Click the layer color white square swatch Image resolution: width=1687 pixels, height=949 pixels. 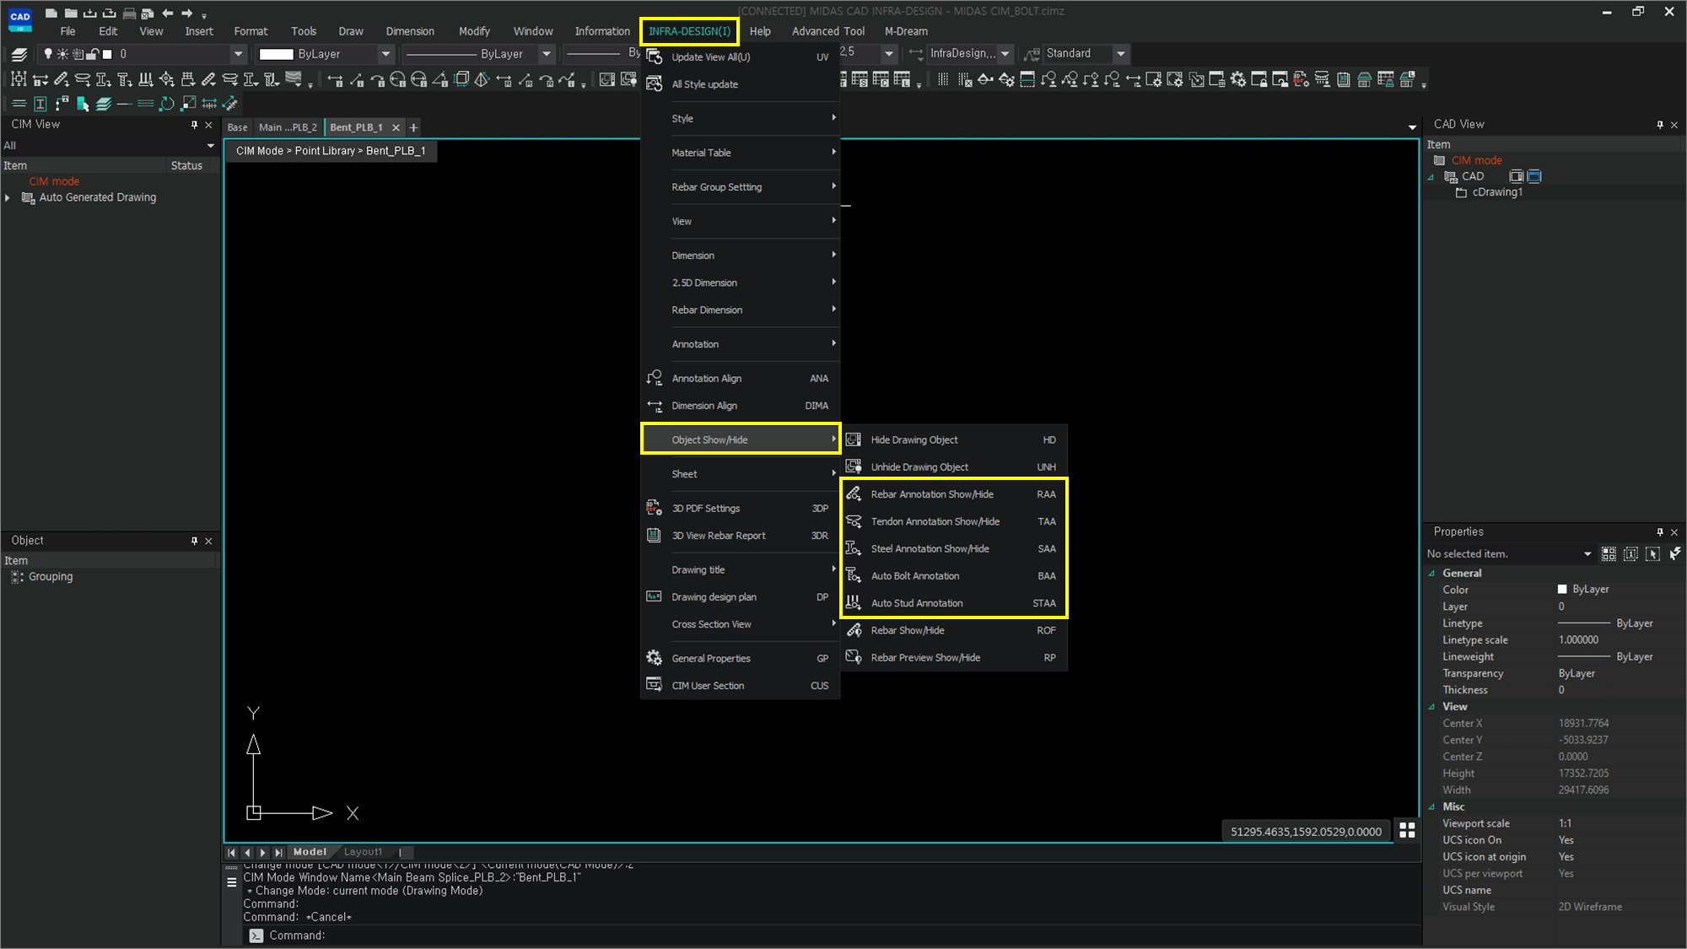pyautogui.click(x=107, y=54)
